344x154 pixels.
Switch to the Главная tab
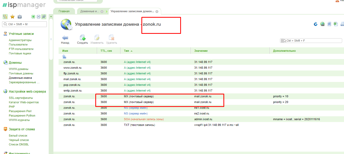pos(64,11)
